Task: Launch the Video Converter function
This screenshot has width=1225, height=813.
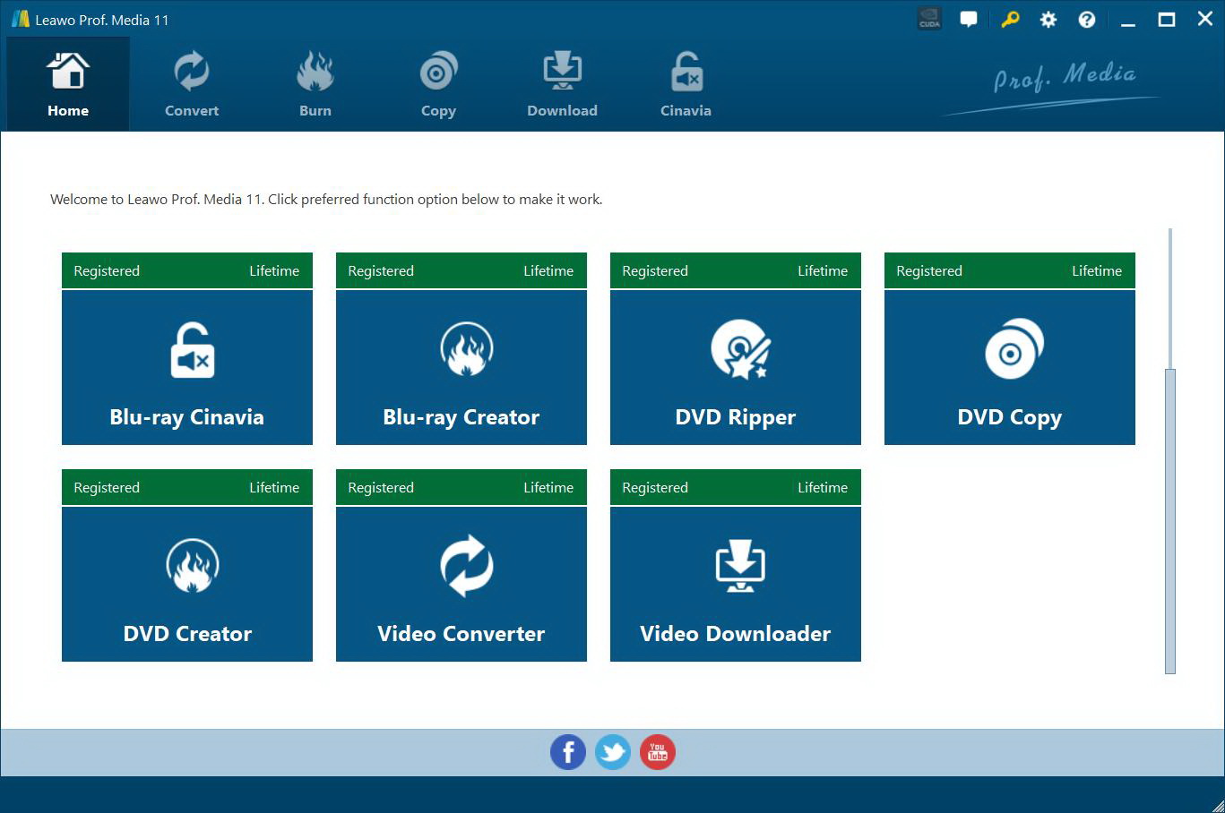Action: point(461,584)
